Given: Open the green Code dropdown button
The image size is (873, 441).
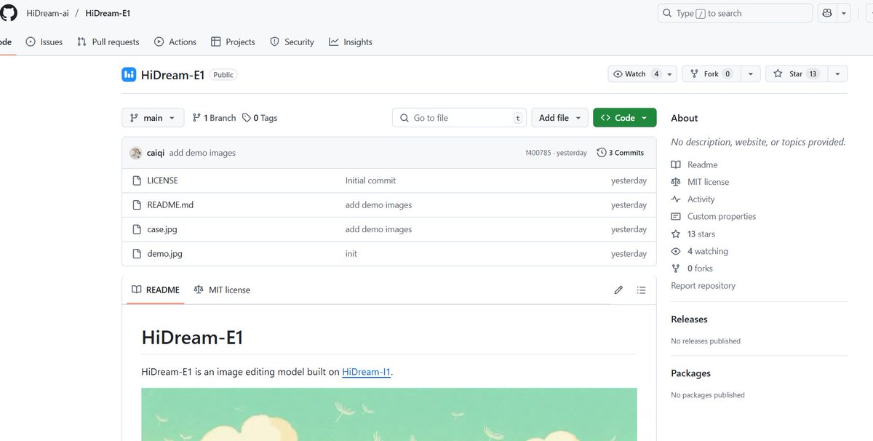Looking at the screenshot, I should coord(625,118).
